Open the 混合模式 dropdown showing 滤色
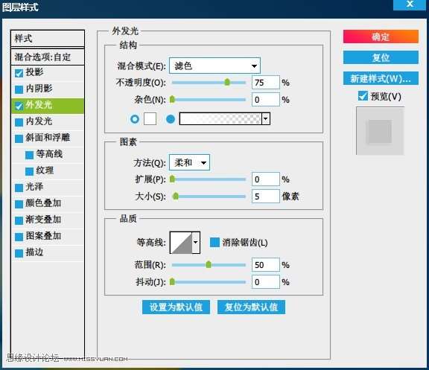 [214, 66]
